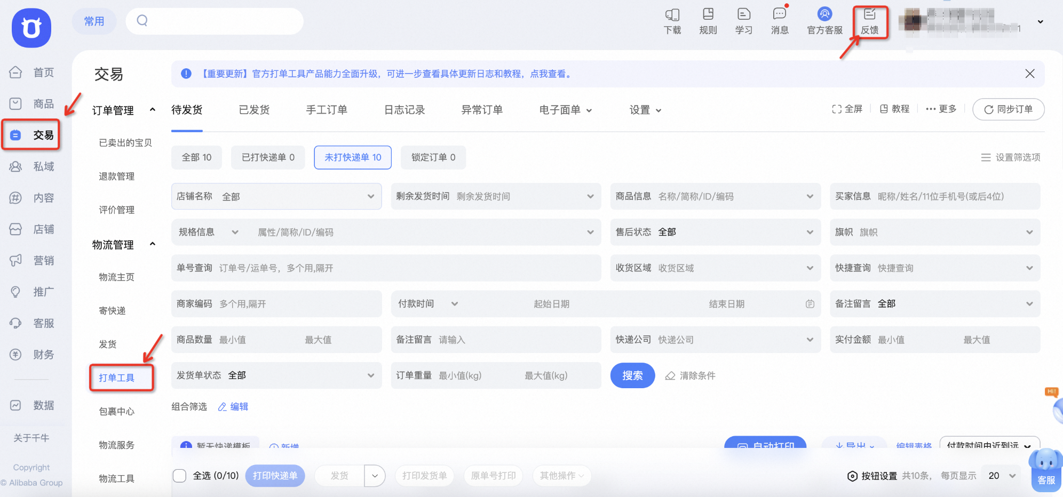
Task: Click the date picker calendar icon
Action: point(810,304)
